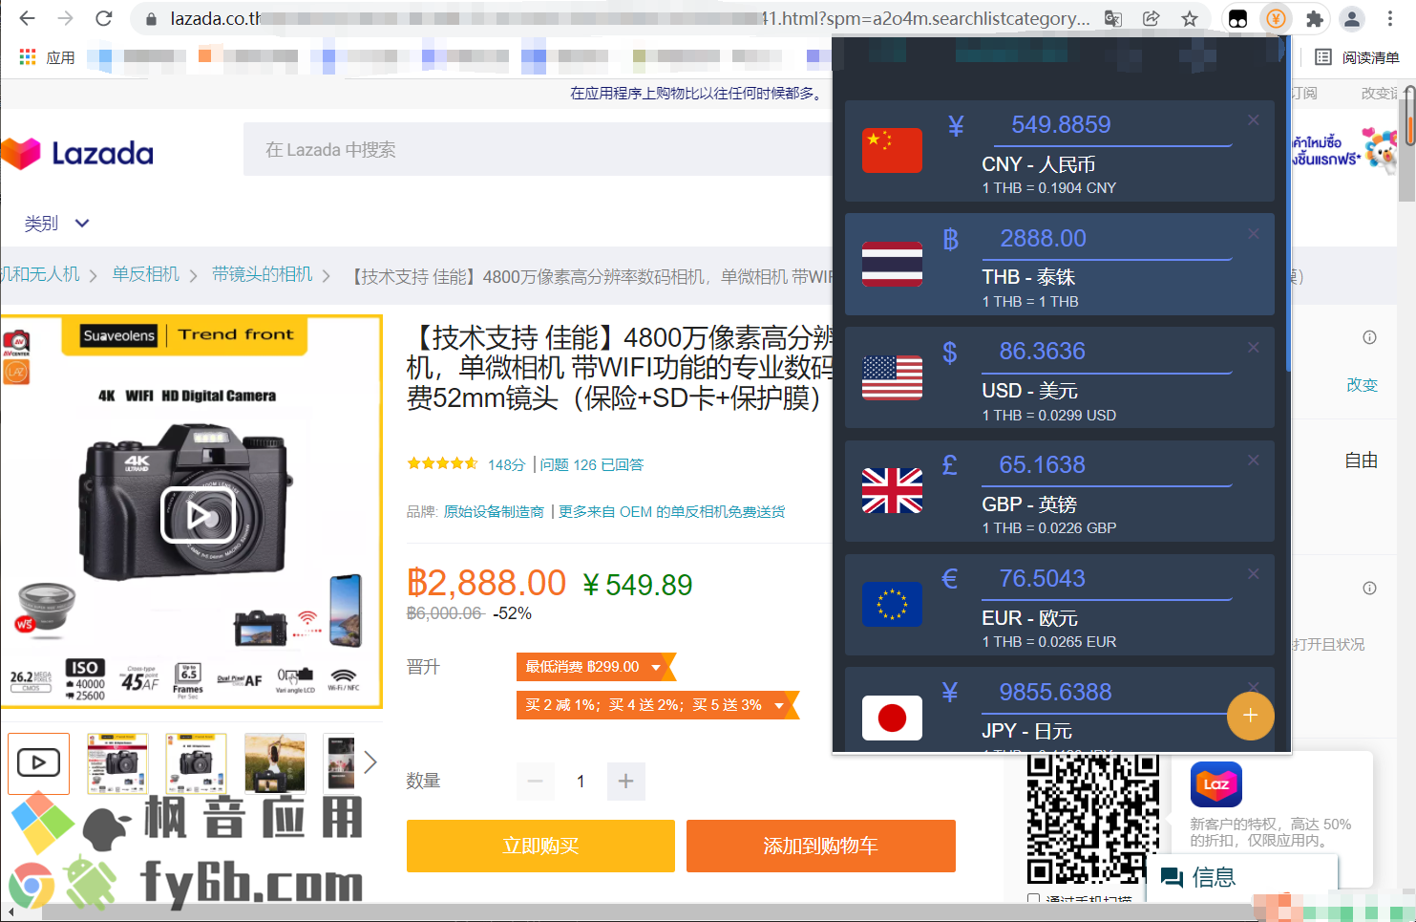Go back to the previous page

[28, 18]
